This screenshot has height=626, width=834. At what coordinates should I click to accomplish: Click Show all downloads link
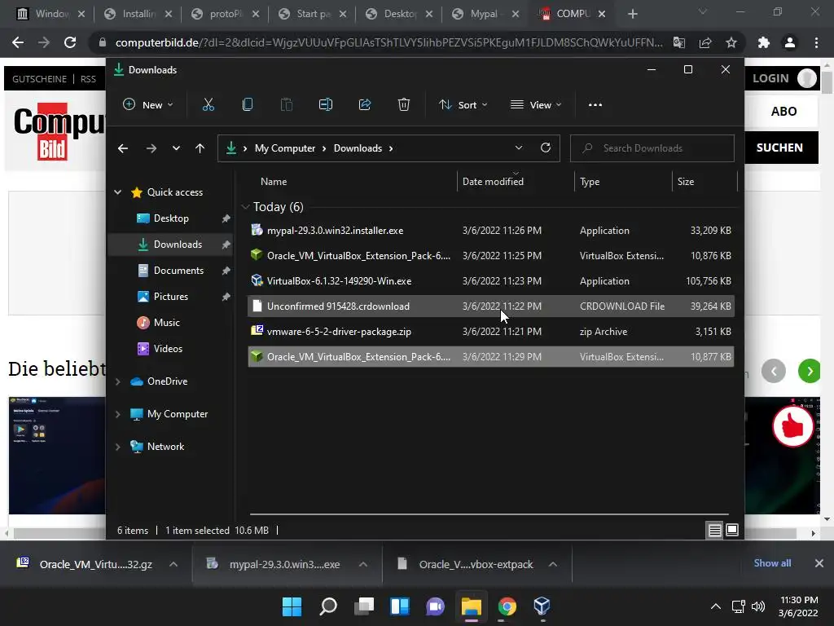[772, 563]
